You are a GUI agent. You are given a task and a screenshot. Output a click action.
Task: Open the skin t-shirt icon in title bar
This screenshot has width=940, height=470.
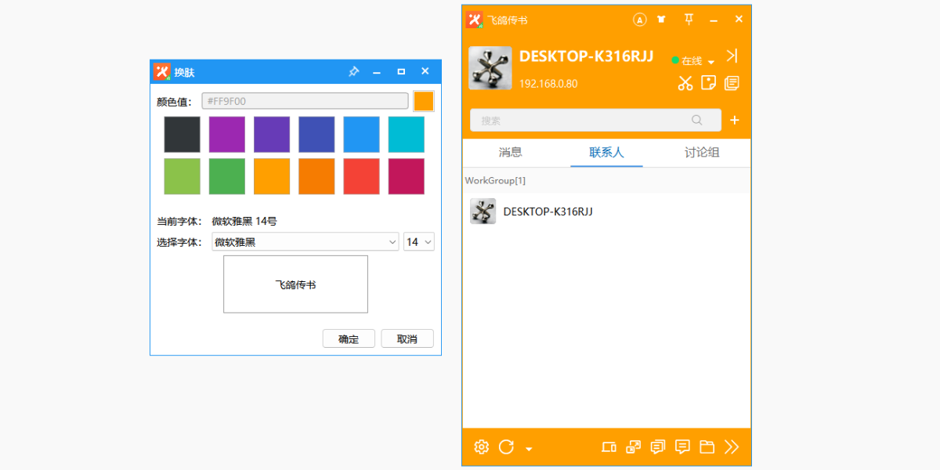pos(663,20)
